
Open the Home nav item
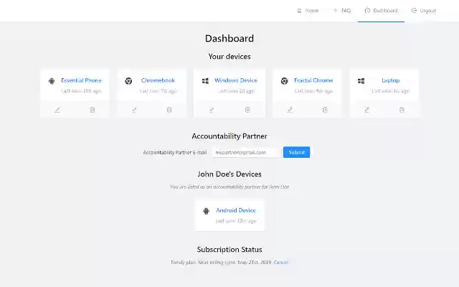pos(308,11)
